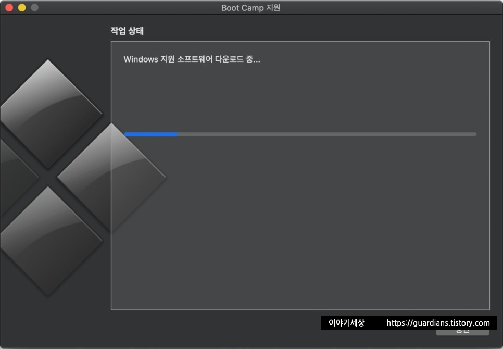
Task: Click the 'Windows 지원 소프트웨어 다운로드 중...' status text
Action: 192,59
